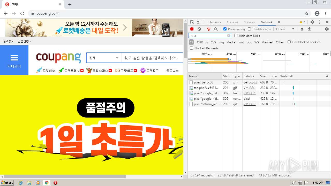Open the pixel initiator link
This screenshot has height=186, width=331.
click(x=247, y=99)
